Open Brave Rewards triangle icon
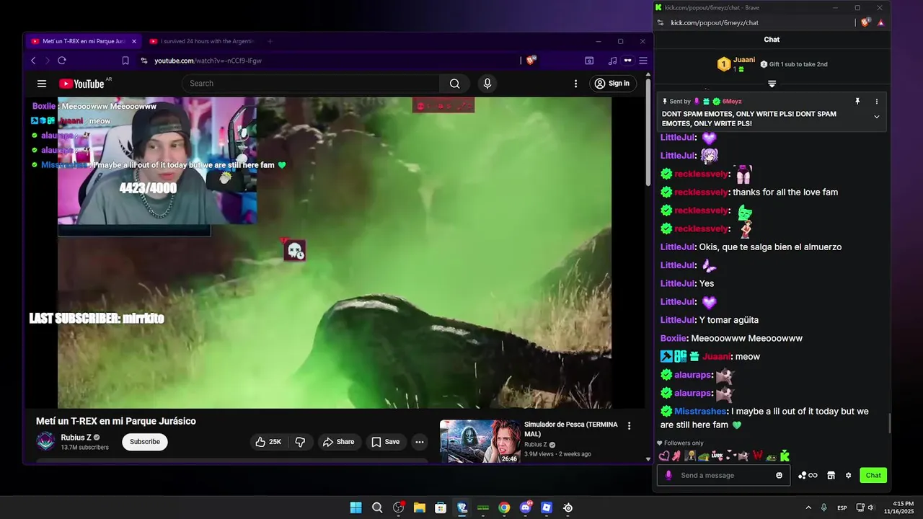 point(880,23)
